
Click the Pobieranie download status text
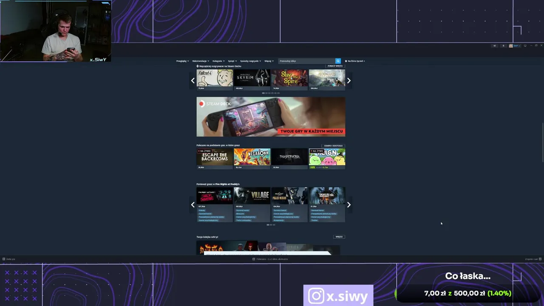272,259
